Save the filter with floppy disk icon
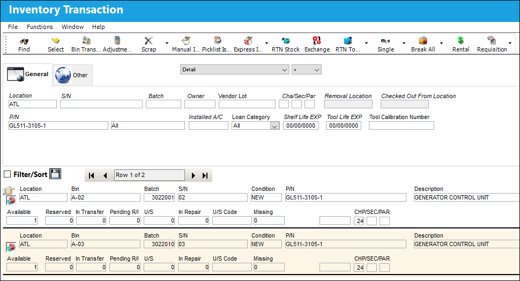Screen dimensions: 520x281 click(x=55, y=174)
